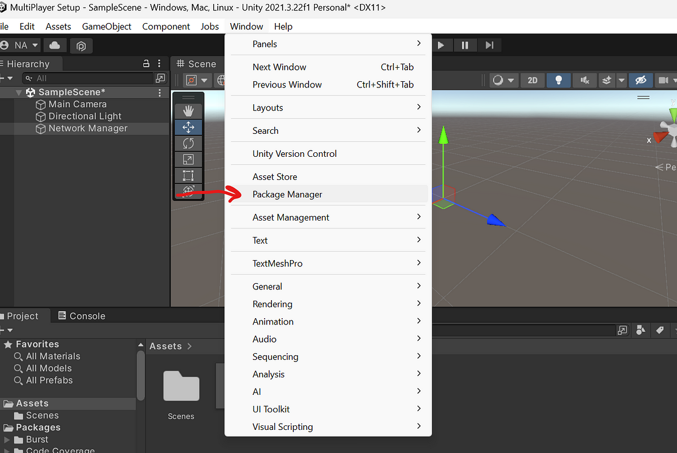
Task: Click the Project search-by-label icon
Action: pyautogui.click(x=660, y=329)
